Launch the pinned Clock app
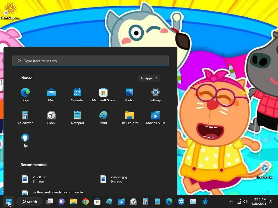278x208 pixels. pyautogui.click(x=51, y=118)
